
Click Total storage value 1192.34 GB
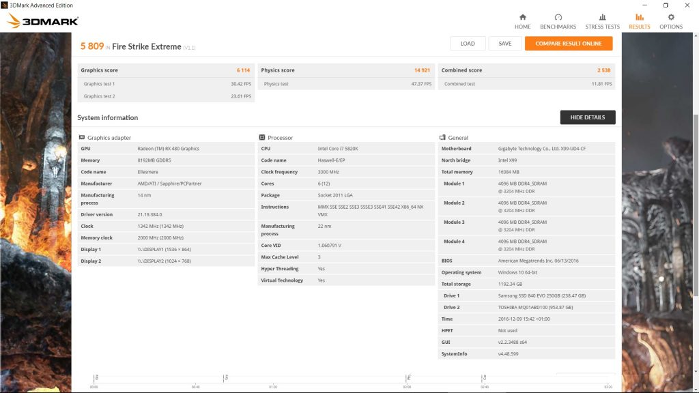click(510, 285)
